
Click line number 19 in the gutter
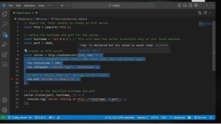pos(17,95)
